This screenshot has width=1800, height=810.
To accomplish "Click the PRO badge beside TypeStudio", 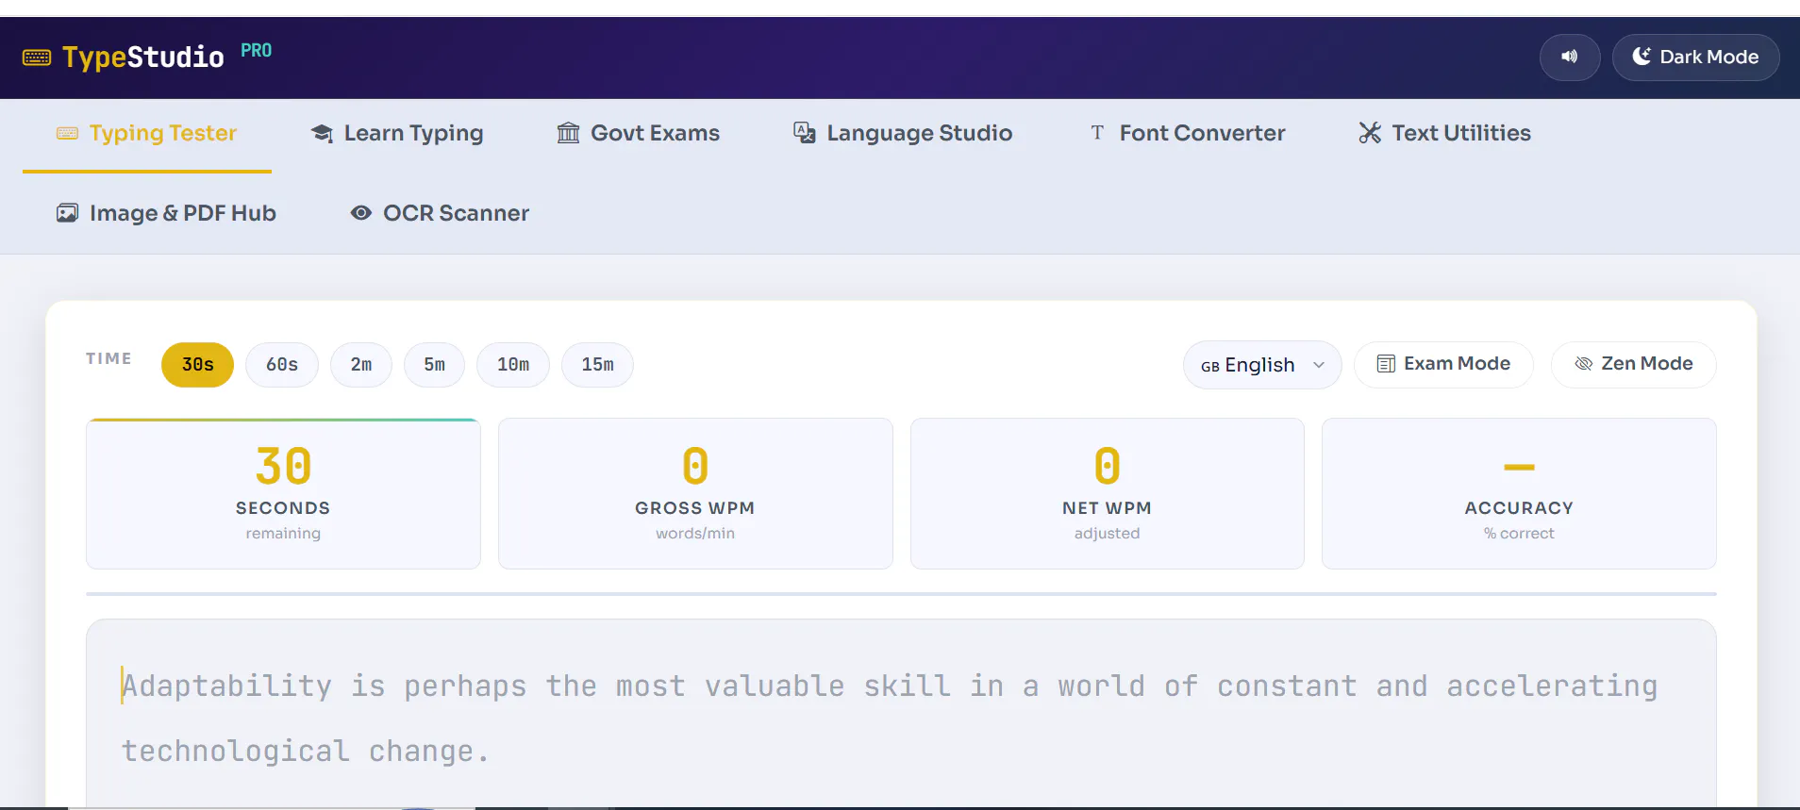I will click(256, 50).
